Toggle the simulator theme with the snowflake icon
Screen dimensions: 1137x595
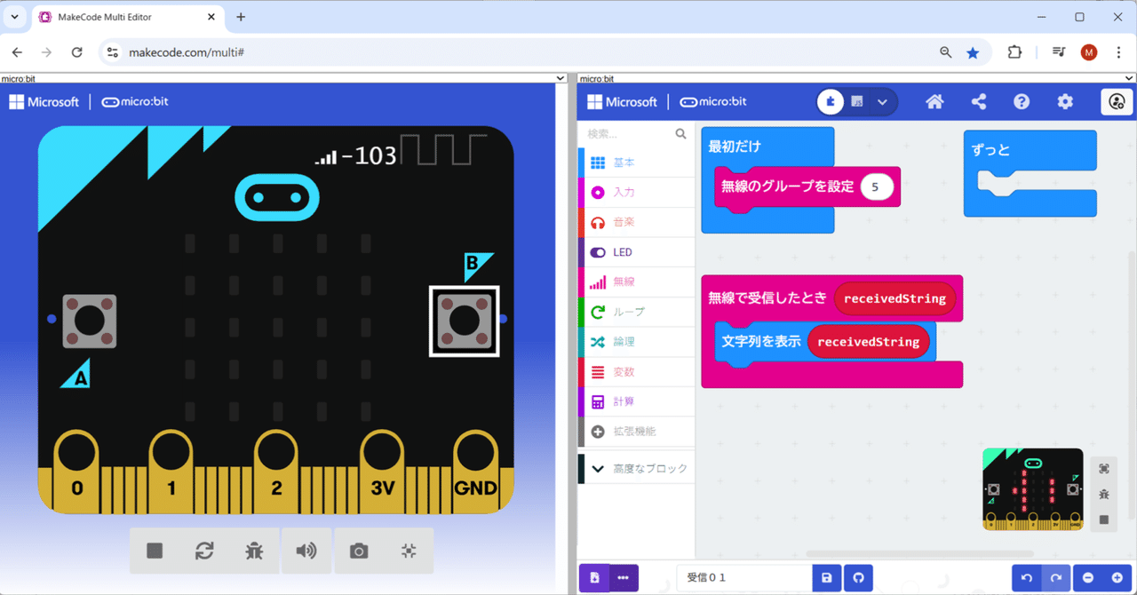[408, 551]
